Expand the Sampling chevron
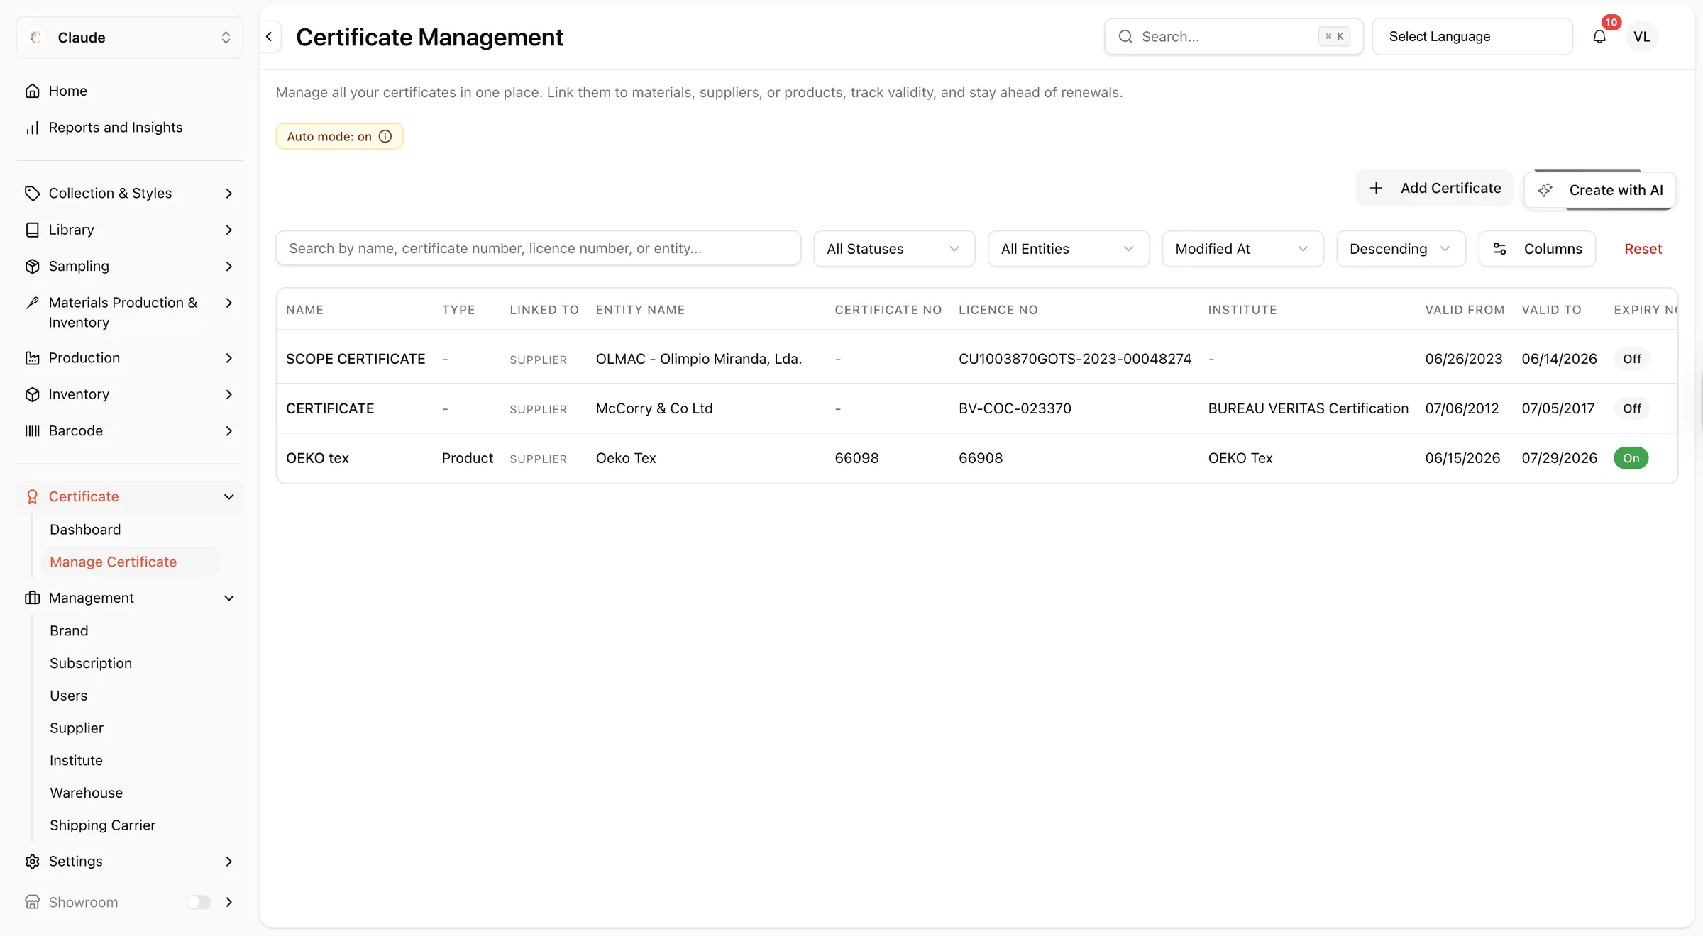Image resolution: width=1703 pixels, height=936 pixels. [x=228, y=266]
